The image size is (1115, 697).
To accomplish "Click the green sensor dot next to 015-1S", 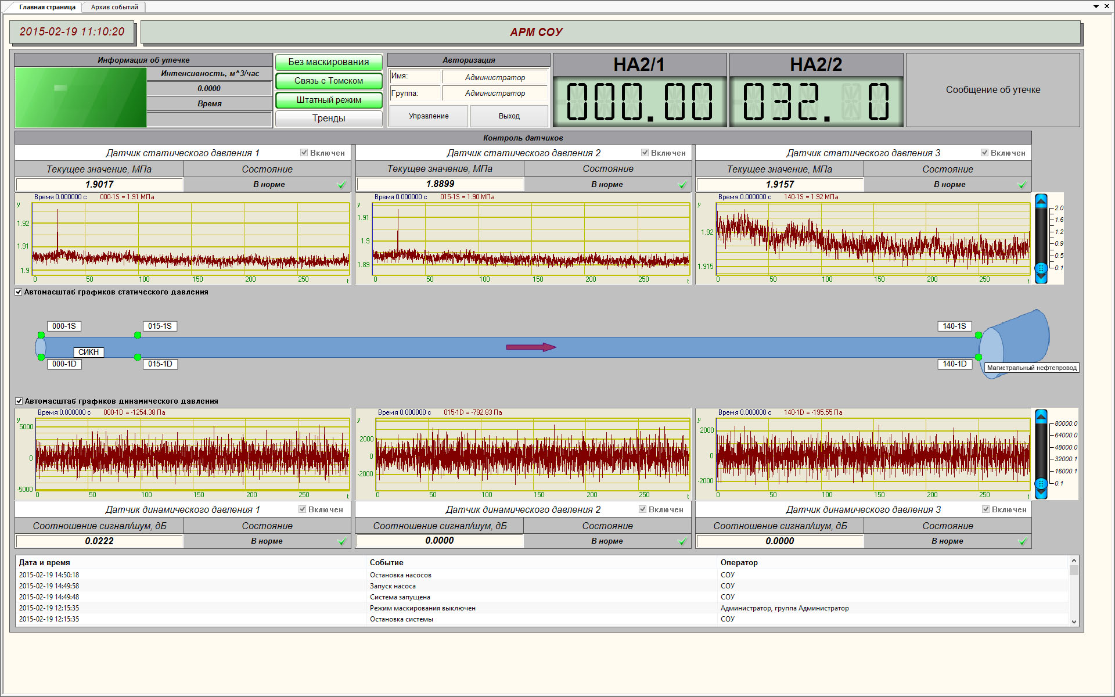I will 138,335.
